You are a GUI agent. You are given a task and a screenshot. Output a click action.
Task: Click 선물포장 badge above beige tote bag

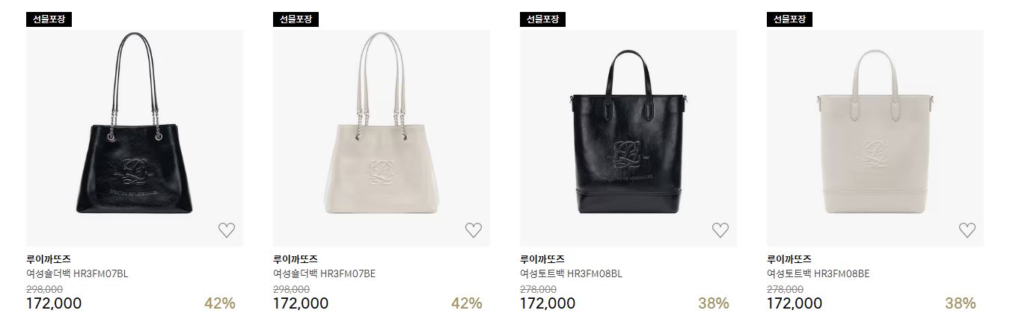point(789,19)
